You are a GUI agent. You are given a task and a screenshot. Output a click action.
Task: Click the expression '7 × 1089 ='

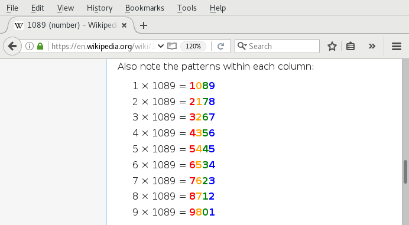(x=159, y=181)
